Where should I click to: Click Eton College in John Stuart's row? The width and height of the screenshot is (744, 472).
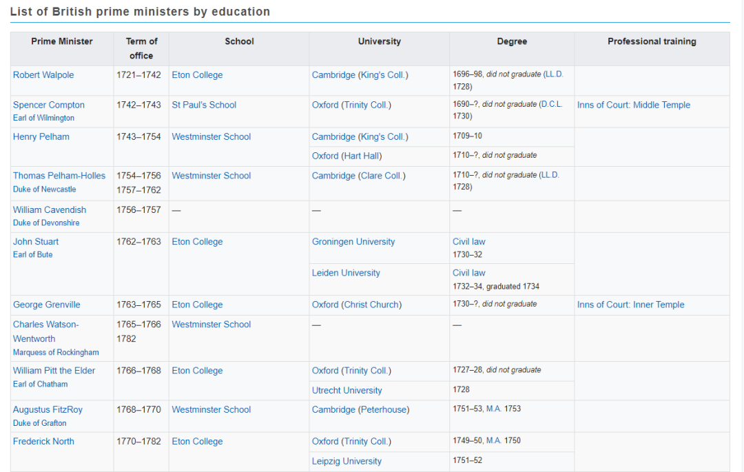click(197, 241)
